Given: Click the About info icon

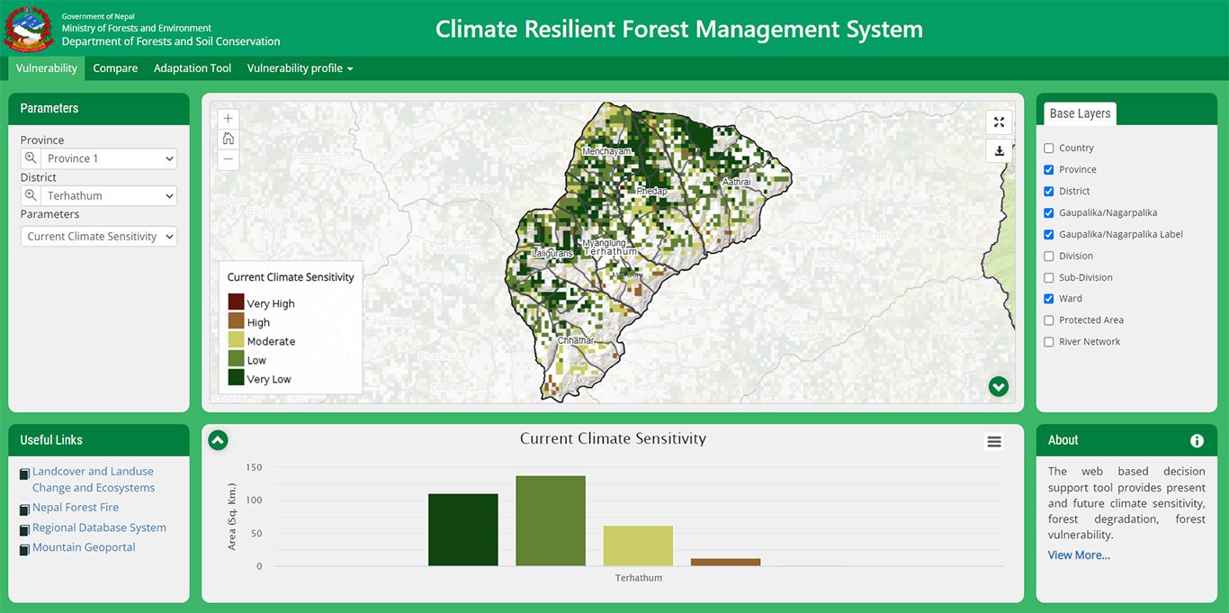Looking at the screenshot, I should [1197, 440].
